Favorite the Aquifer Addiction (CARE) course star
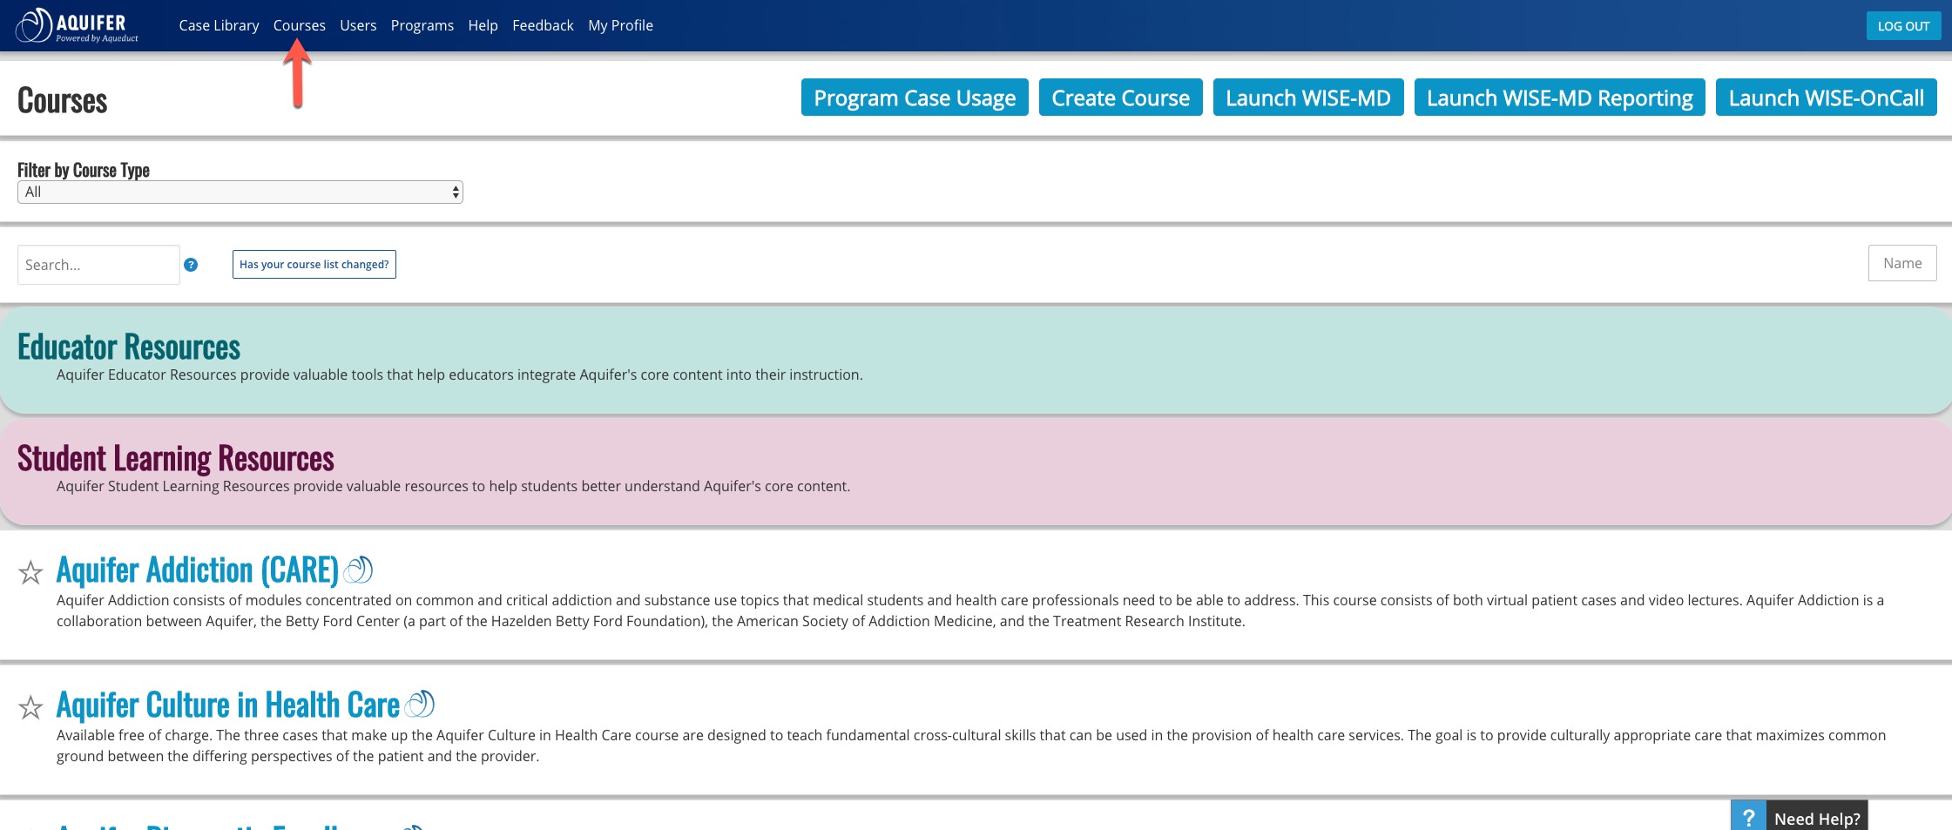1952x830 pixels. 30,572
